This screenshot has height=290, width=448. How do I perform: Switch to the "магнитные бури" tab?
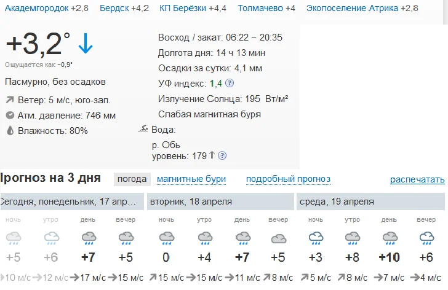(191, 179)
